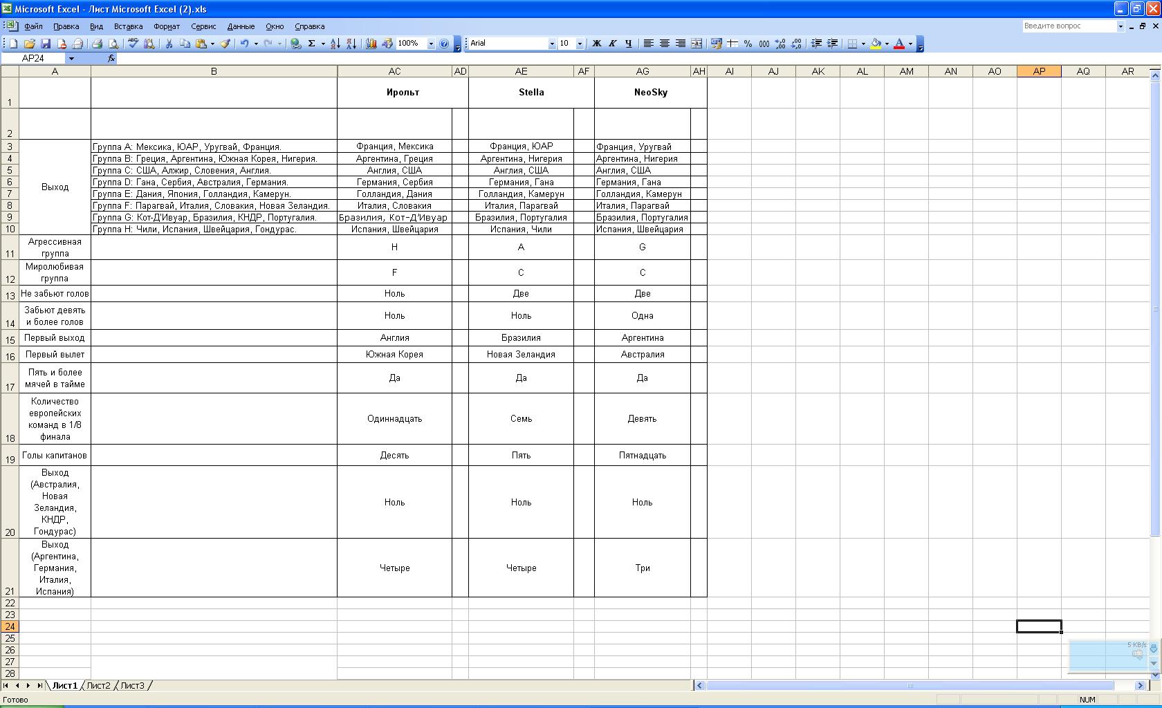The width and height of the screenshot is (1162, 708).
Task: Open the font name dropdown (Arial)
Action: (552, 44)
